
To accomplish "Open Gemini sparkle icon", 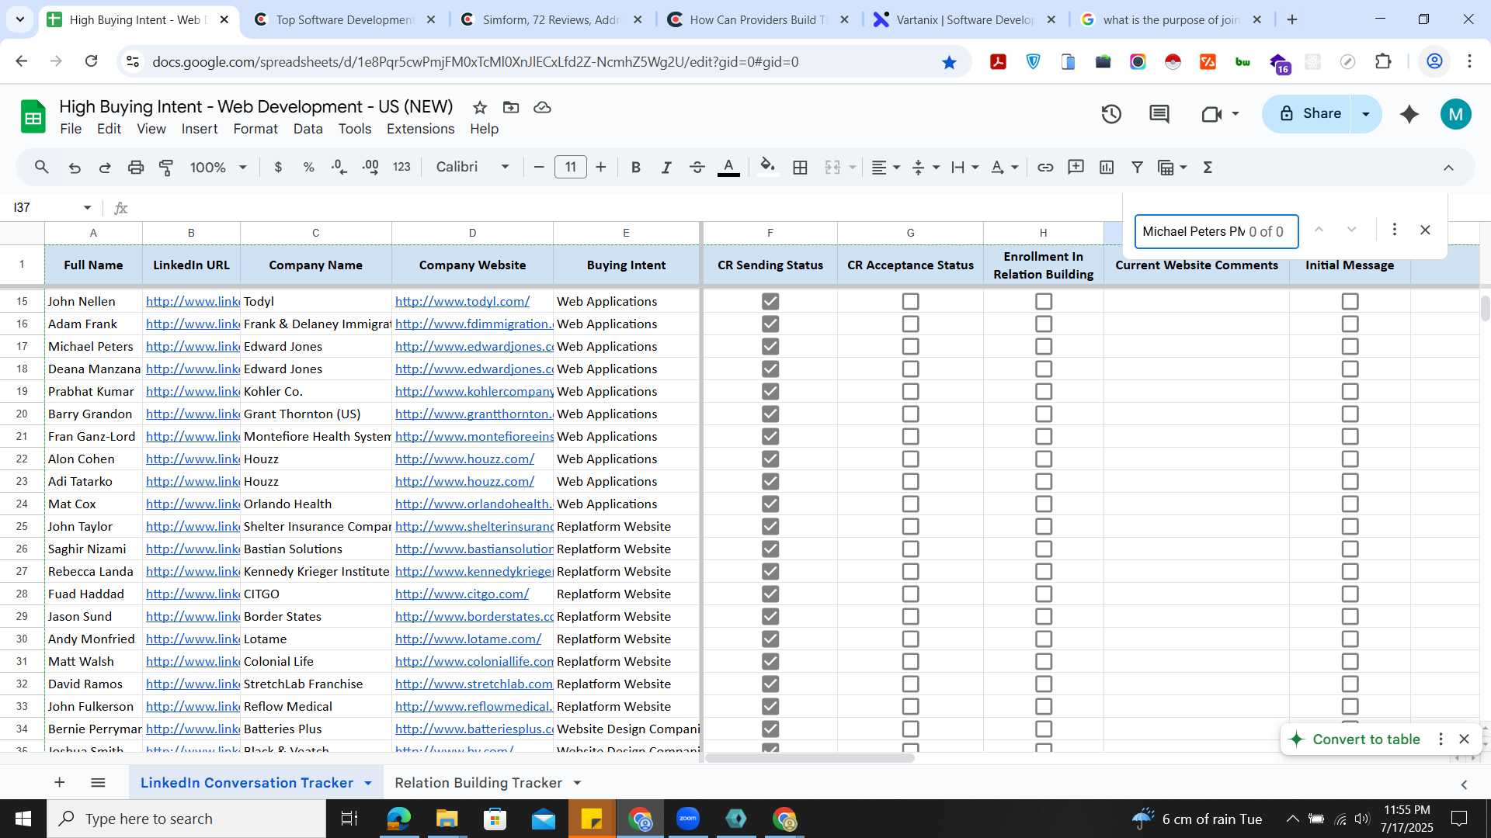I will [x=1409, y=115].
